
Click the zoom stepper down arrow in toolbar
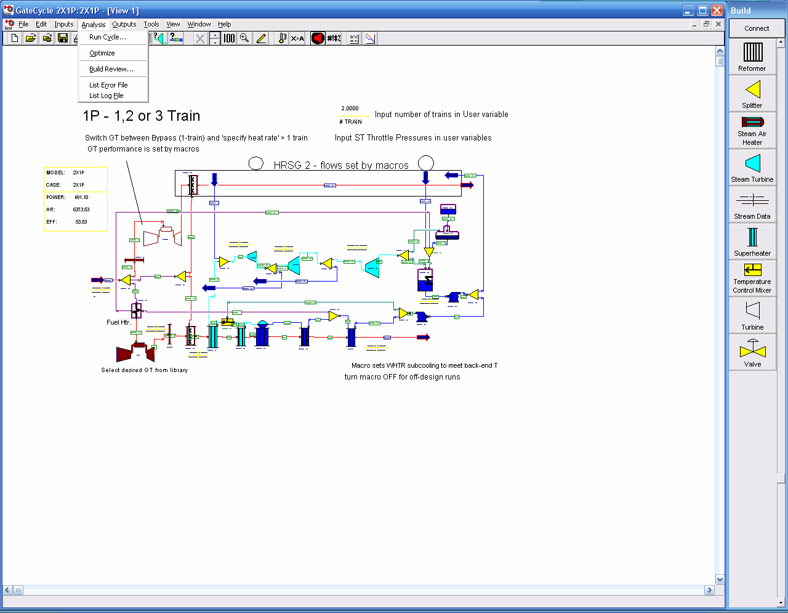214,42
